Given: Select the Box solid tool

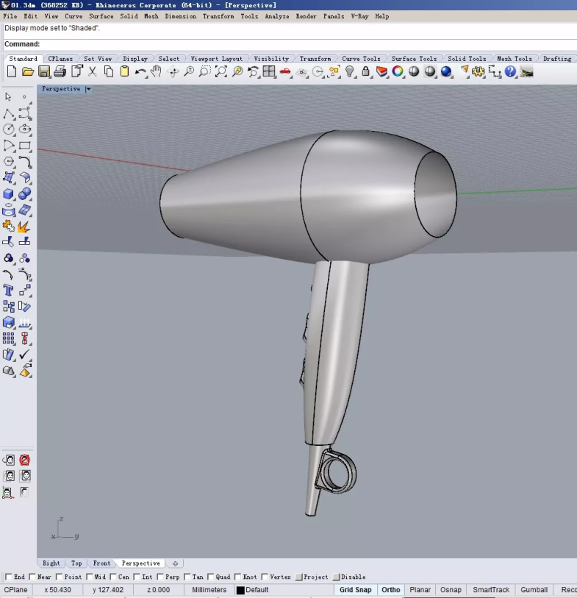Looking at the screenshot, I should tap(9, 194).
